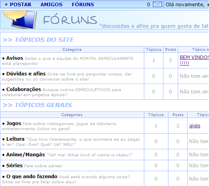Open the O que ando fazendo category
The height and width of the screenshot is (186, 209).
(x=32, y=177)
